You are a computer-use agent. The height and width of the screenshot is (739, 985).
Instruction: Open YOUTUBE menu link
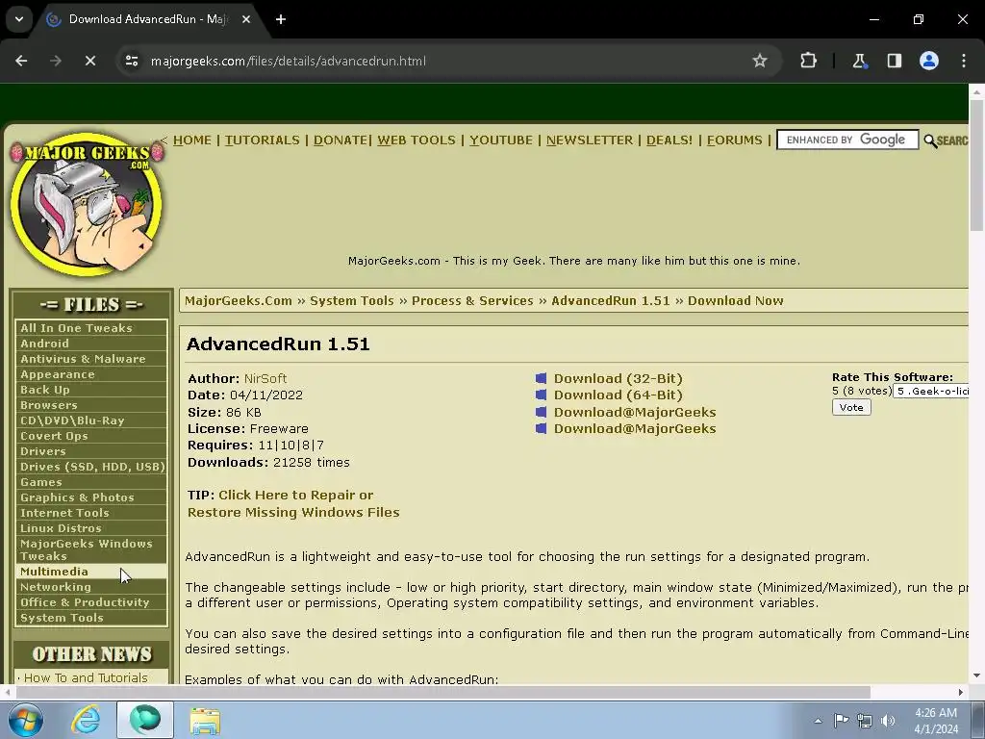501,140
